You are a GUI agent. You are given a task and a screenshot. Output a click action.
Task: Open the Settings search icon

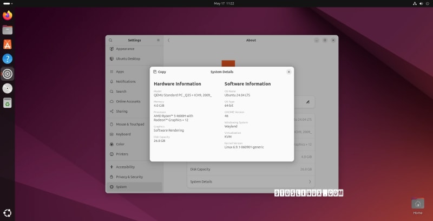coord(110,40)
